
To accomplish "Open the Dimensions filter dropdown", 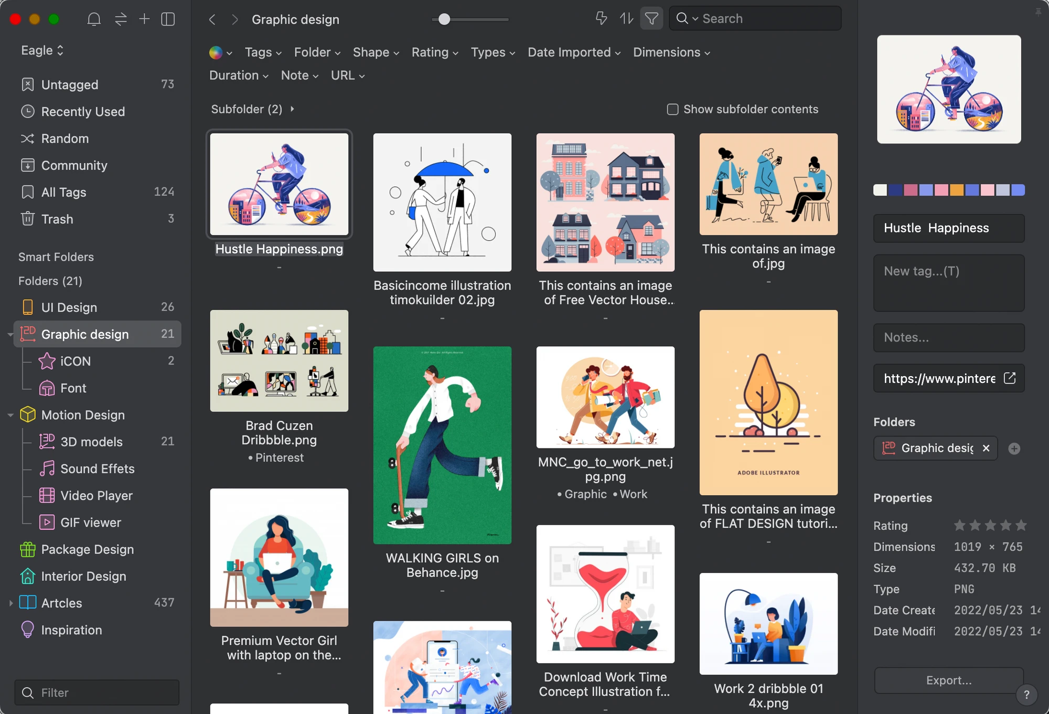I will click(672, 52).
